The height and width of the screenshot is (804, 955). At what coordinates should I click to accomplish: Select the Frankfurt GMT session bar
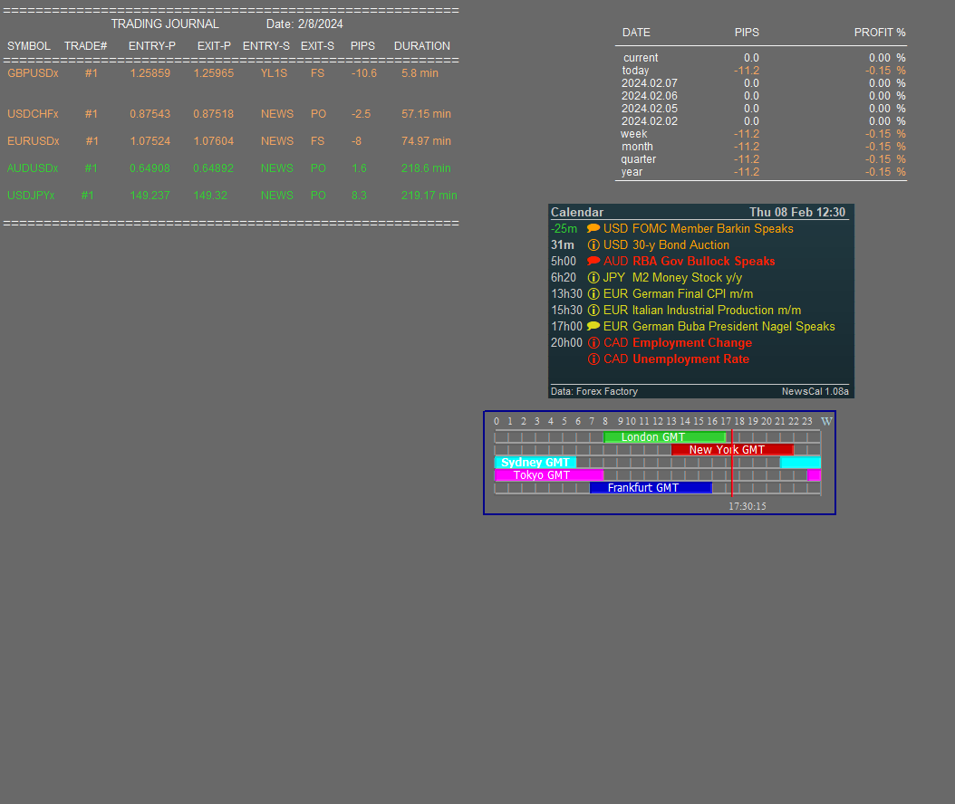tap(651, 488)
